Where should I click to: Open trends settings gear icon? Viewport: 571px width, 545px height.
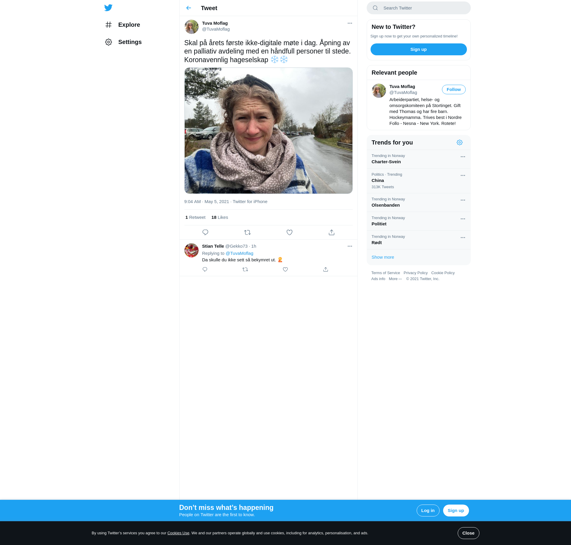point(459,142)
